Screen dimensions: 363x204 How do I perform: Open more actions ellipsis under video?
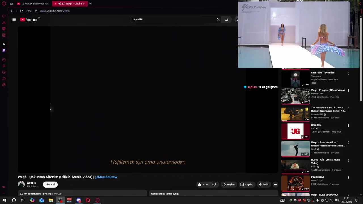(x=275, y=184)
